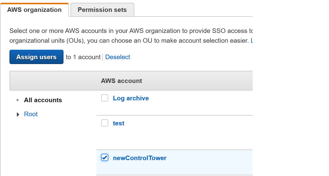Open the test account link
Image resolution: width=329 pixels, height=176 pixels.
[x=118, y=123]
